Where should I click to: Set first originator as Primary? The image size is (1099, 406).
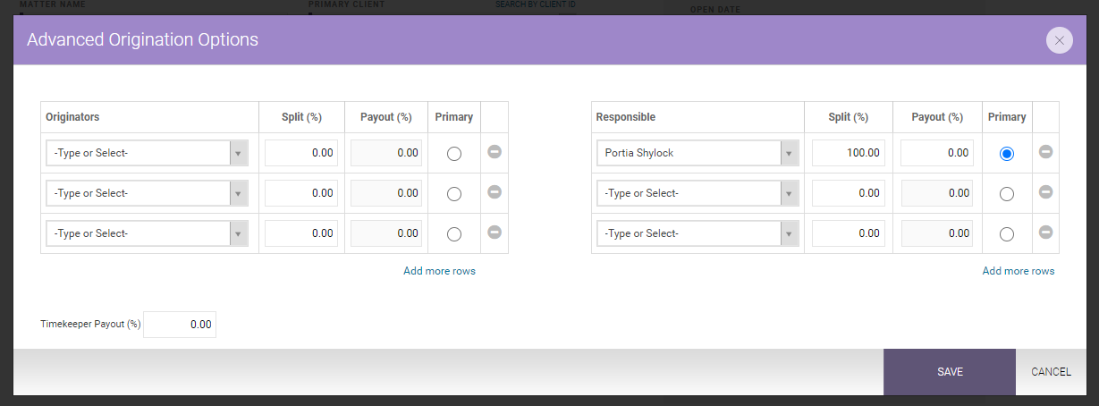[454, 154]
